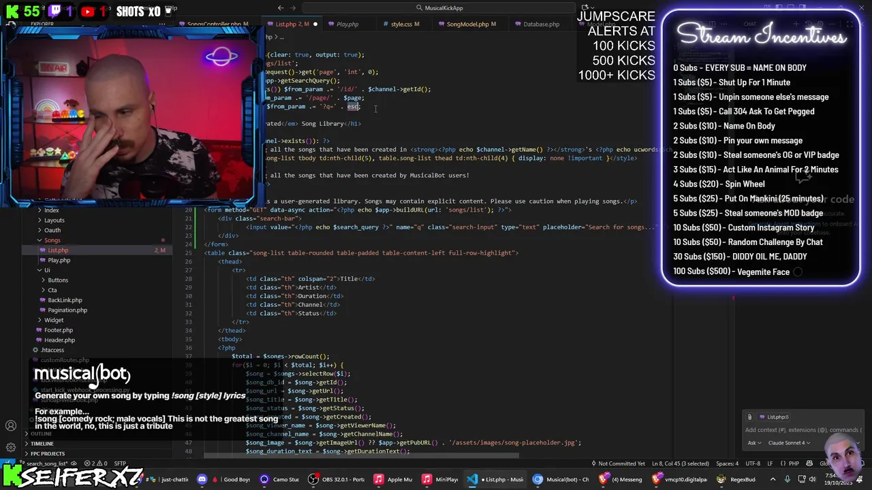Open the MusicalKickApp command center search
This screenshot has width=872, height=490.
pos(439,7)
